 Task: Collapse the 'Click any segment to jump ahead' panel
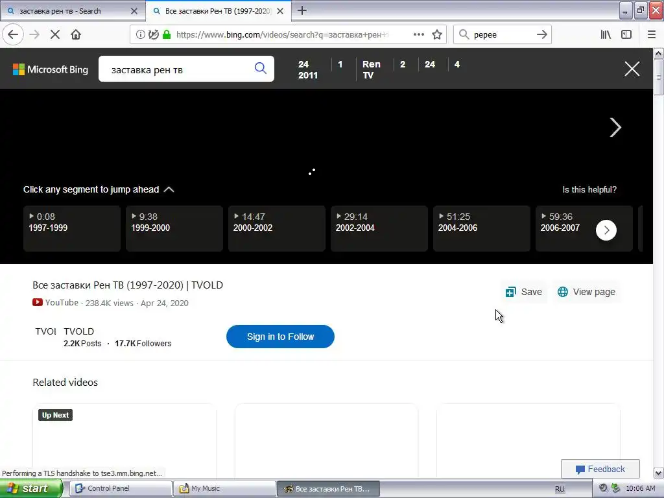coord(169,189)
